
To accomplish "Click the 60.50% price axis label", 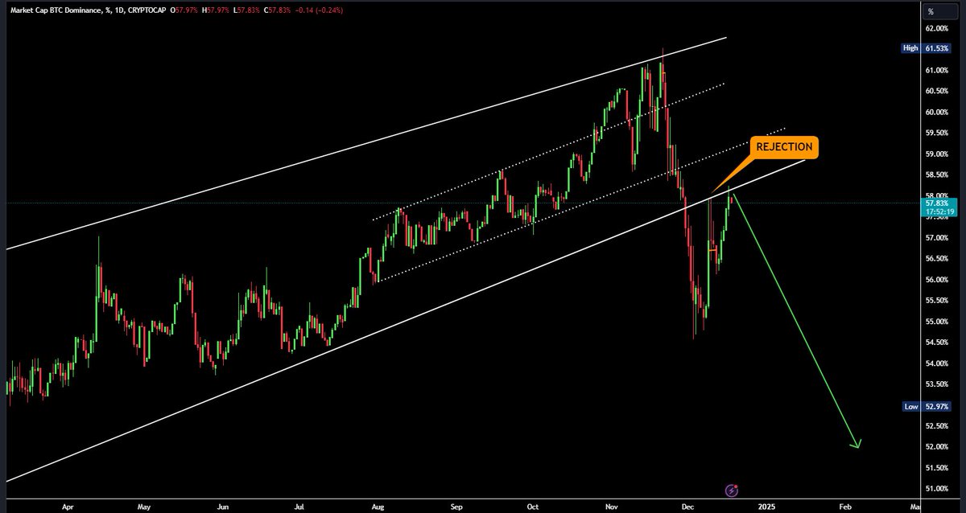I will [936, 91].
